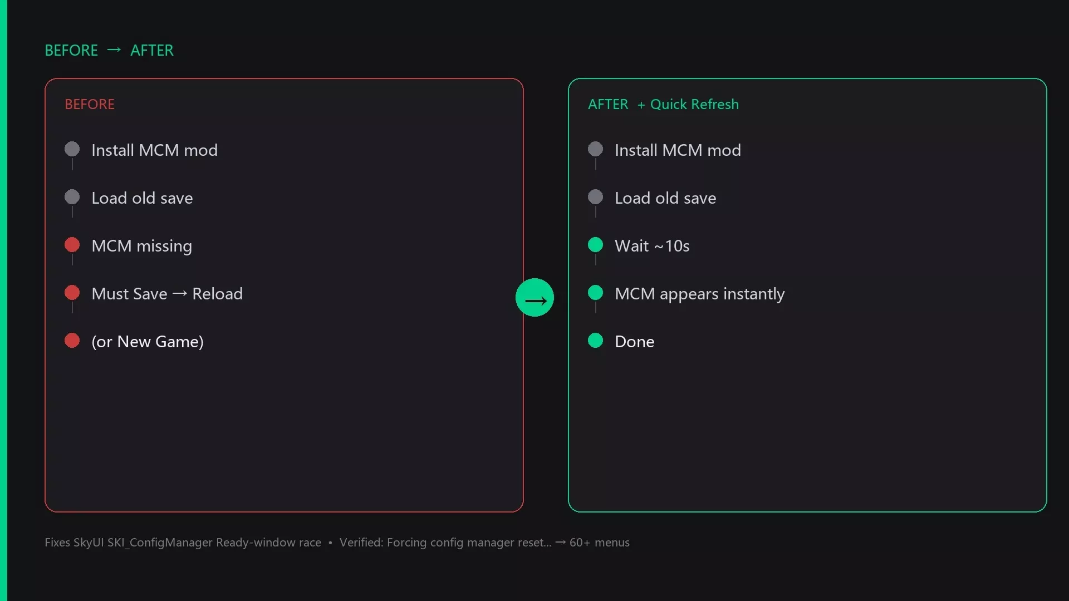The image size is (1069, 601).
Task: Click the Done step text
Action: 635,342
